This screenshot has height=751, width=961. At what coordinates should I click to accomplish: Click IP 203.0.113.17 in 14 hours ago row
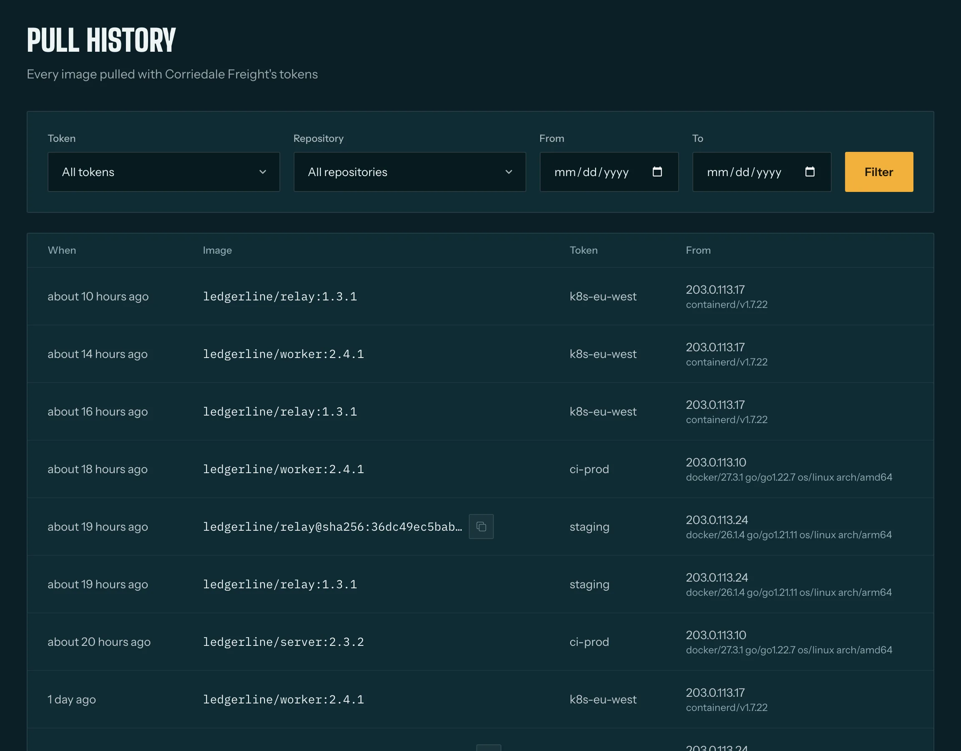pos(715,347)
